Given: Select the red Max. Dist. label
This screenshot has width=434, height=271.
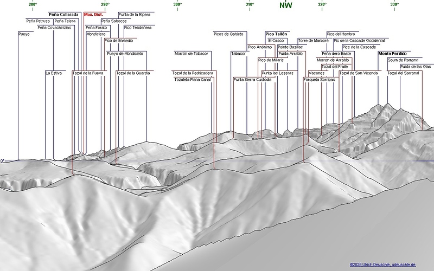Looking at the screenshot, I should pyautogui.click(x=93, y=15).
